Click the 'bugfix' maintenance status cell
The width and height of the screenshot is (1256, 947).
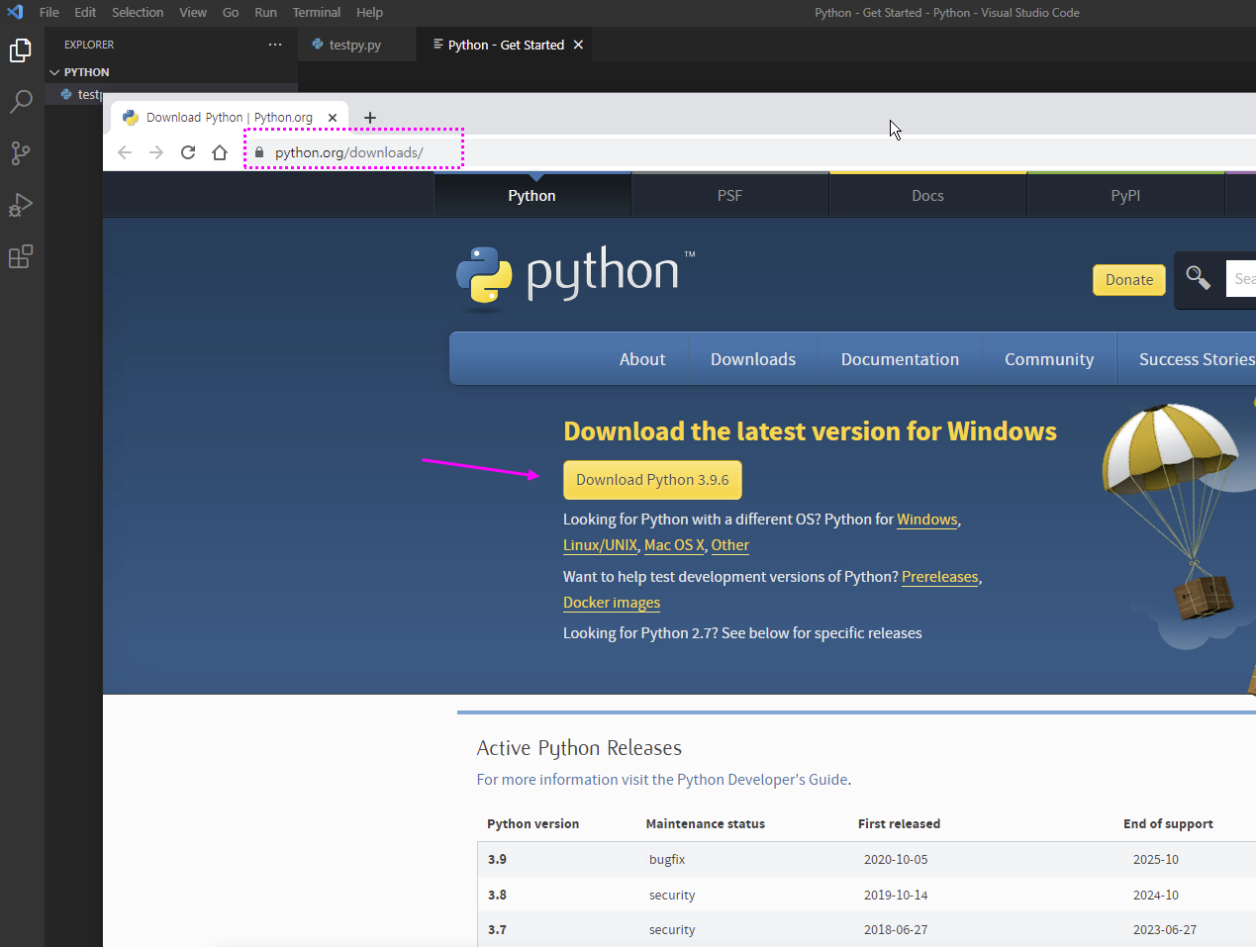[x=667, y=859]
